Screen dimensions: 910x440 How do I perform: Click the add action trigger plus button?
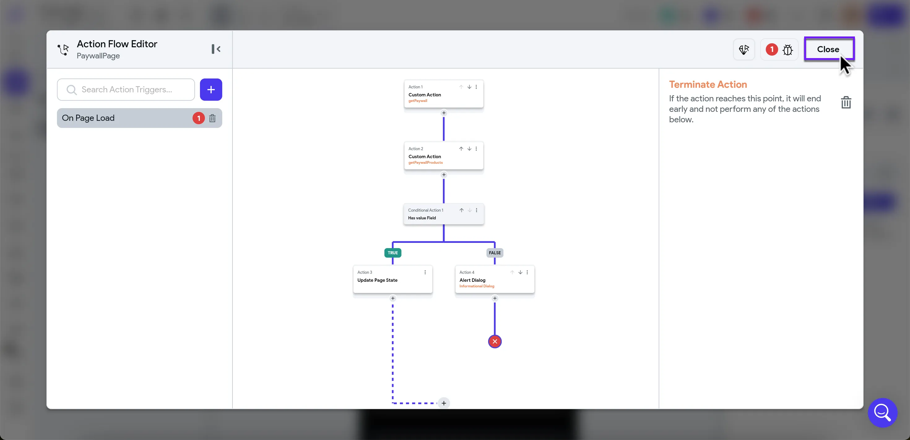tap(211, 90)
